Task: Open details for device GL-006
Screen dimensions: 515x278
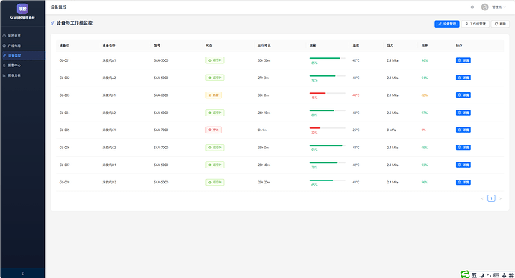Action: tap(463, 148)
